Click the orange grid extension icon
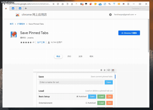 (119, 4)
